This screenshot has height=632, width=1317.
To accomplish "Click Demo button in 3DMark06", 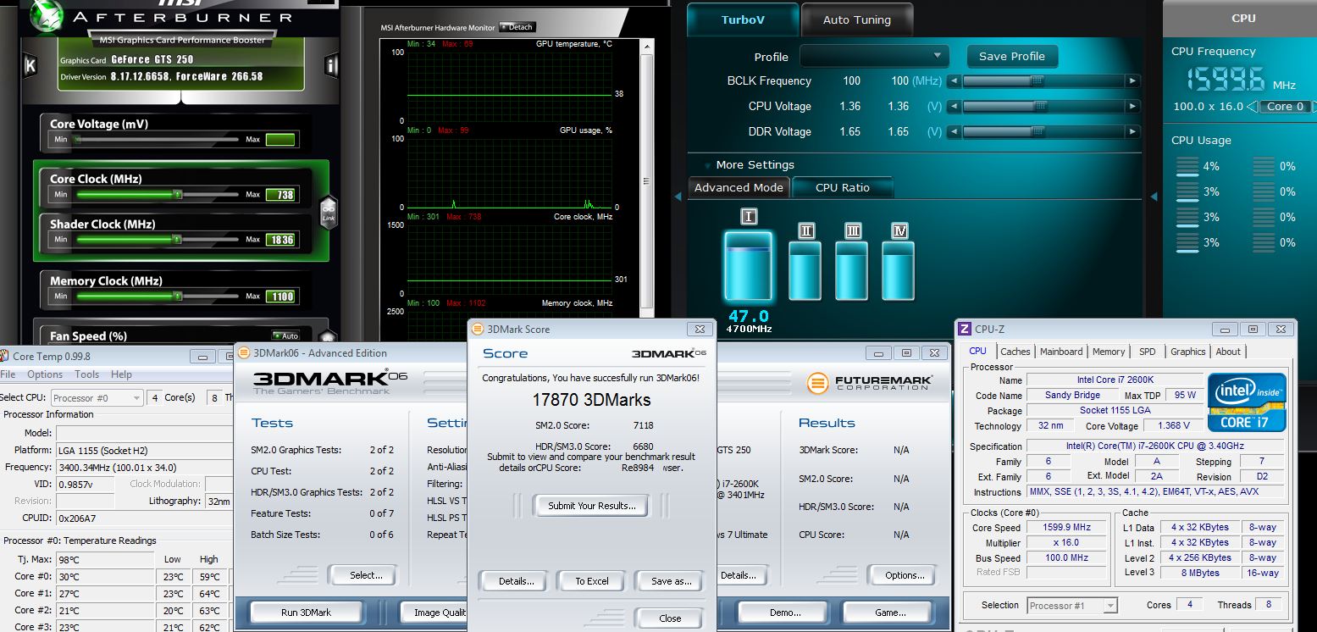I will 785,613.
